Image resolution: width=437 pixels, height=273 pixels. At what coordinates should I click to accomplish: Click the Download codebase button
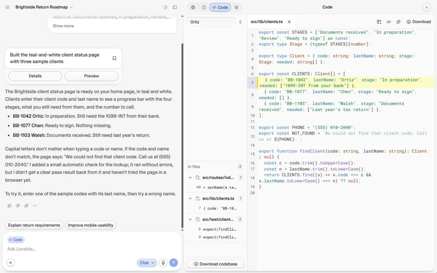pyautogui.click(x=216, y=264)
